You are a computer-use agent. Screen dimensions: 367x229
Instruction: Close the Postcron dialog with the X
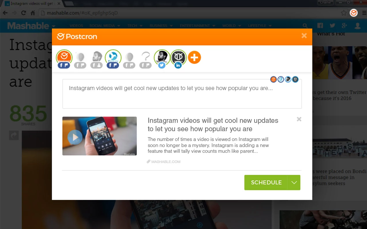coord(304,36)
